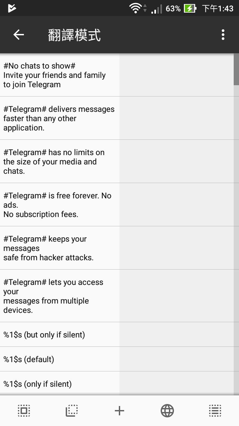Tap the back arrow in the header
The width and height of the screenshot is (239, 426).
(x=19, y=35)
